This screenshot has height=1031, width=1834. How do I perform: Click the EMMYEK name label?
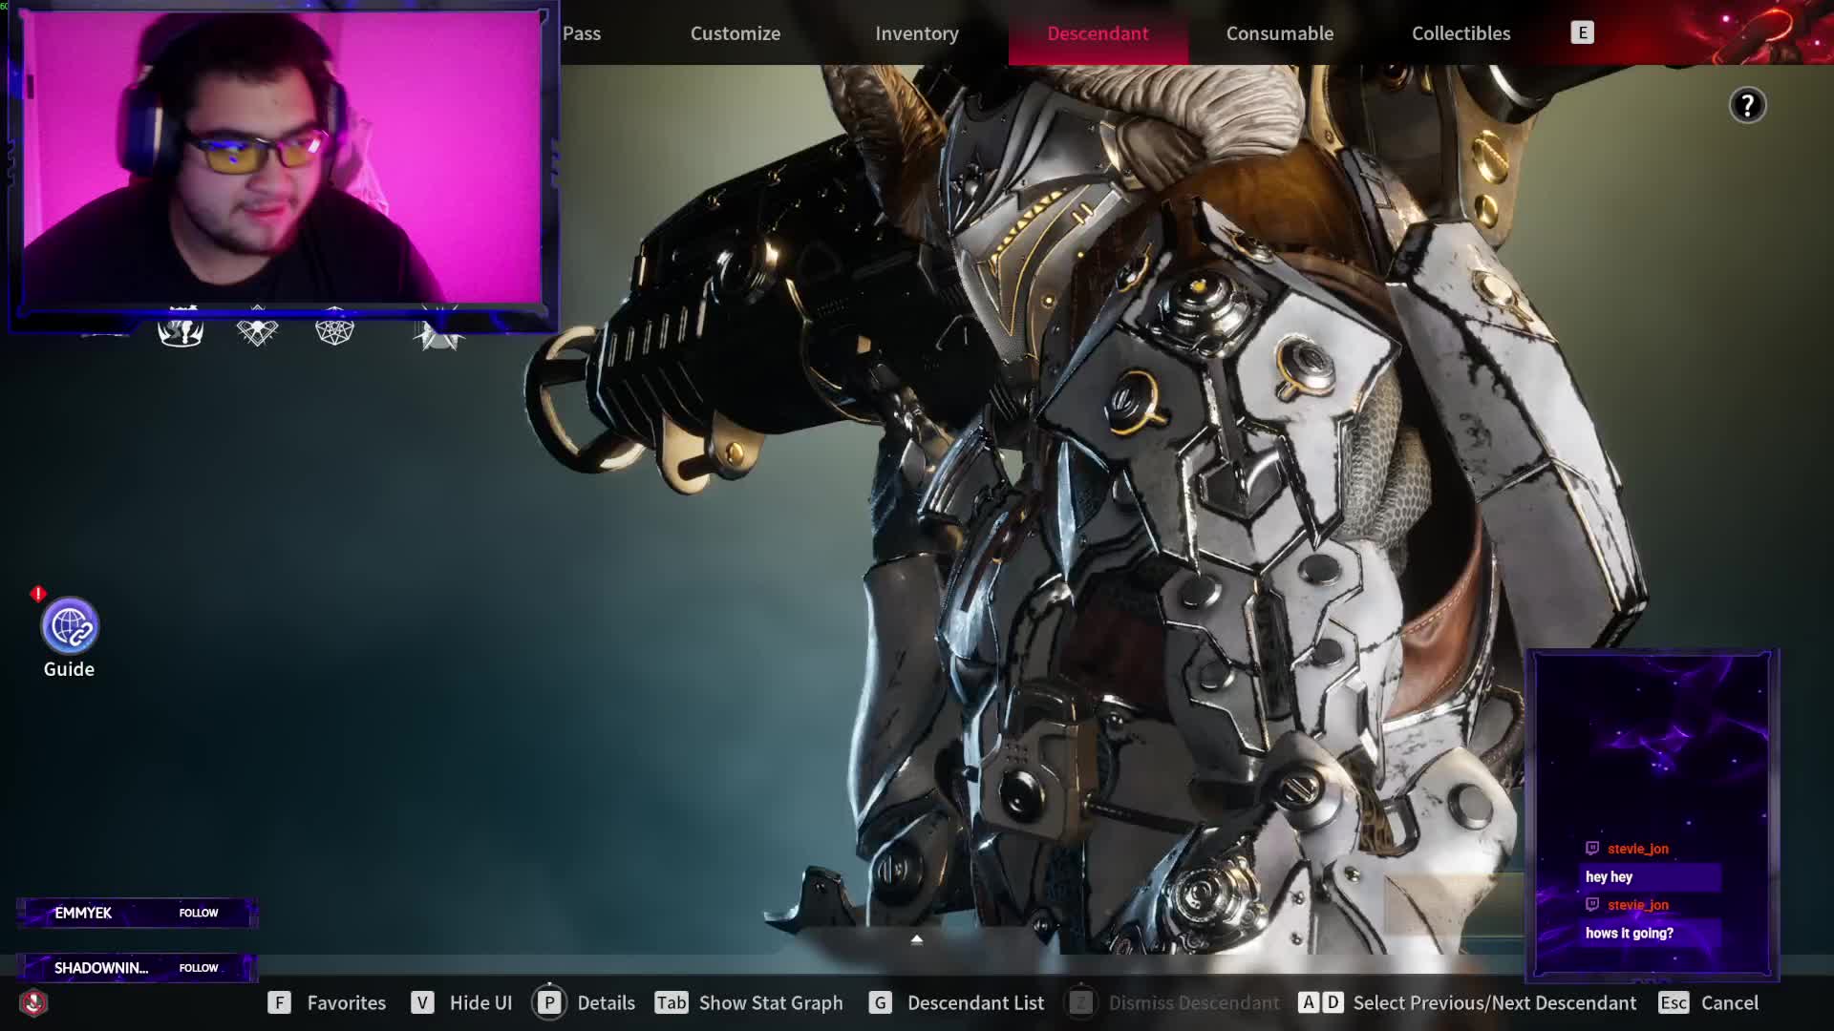coord(83,913)
